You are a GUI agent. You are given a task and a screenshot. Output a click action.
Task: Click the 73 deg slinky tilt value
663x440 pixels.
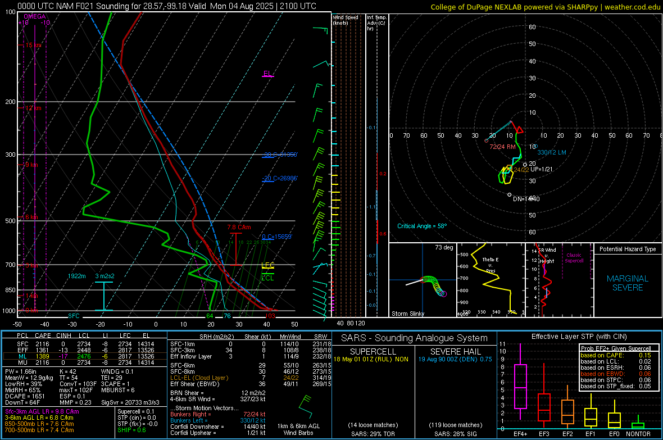[443, 247]
